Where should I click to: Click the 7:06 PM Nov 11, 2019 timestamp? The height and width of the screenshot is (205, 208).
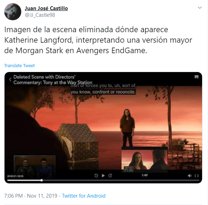31,196
